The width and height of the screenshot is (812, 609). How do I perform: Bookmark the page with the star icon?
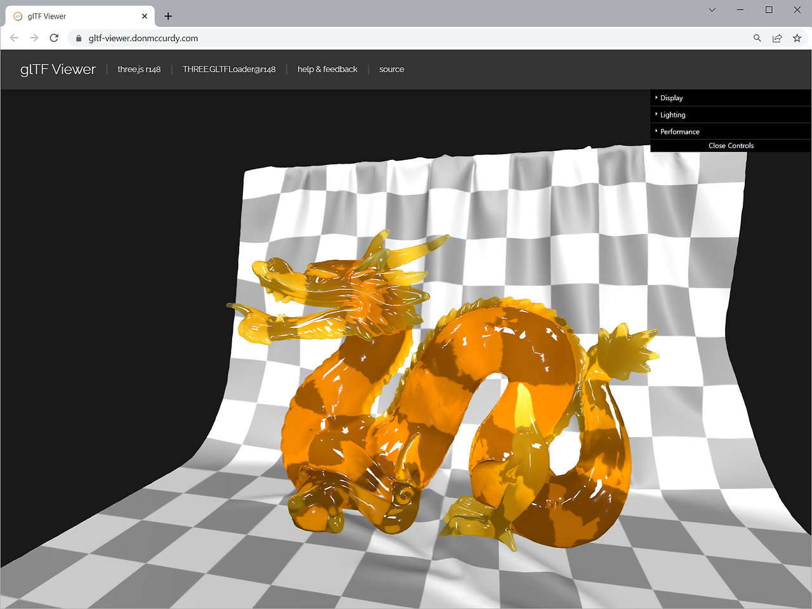797,38
